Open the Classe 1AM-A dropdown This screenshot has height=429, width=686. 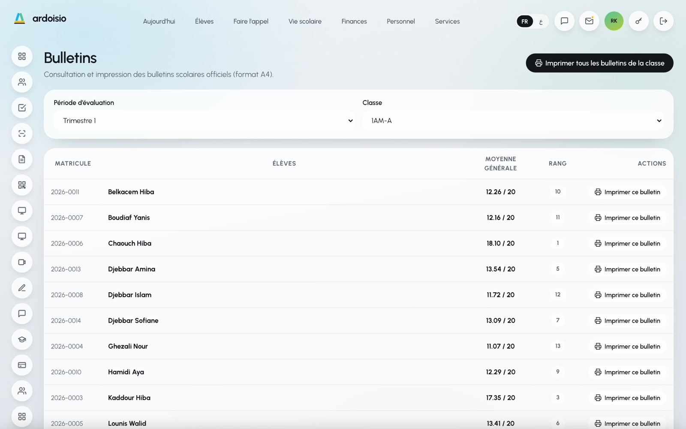click(x=513, y=121)
